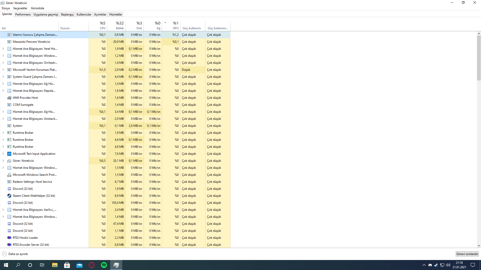Image resolution: width=481 pixels, height=270 pixels.
Task: Click the Steam Client WebHelper process icon
Action: point(9,196)
